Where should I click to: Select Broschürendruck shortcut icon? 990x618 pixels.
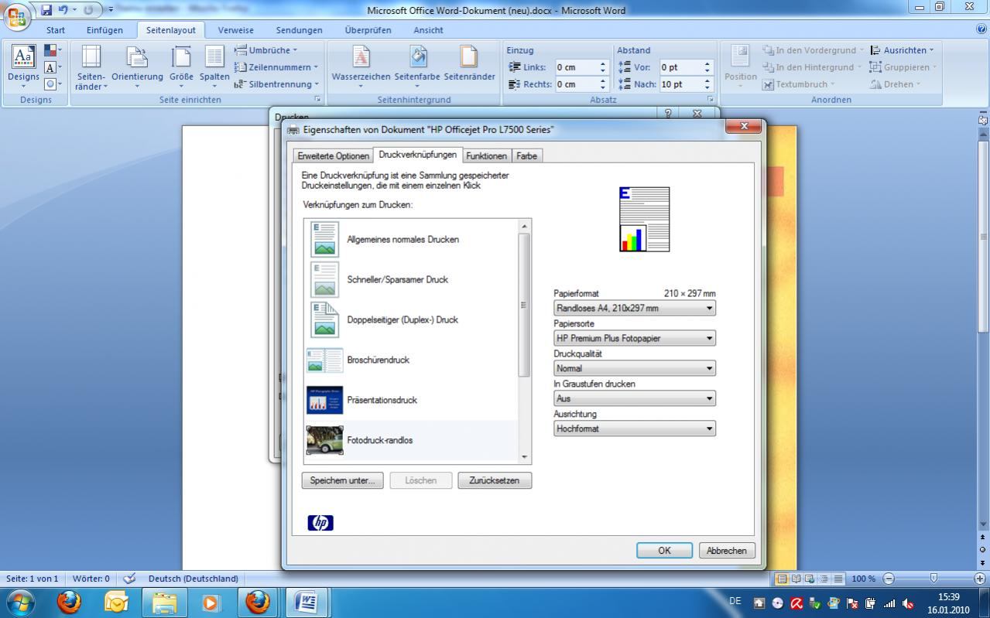tap(324, 360)
